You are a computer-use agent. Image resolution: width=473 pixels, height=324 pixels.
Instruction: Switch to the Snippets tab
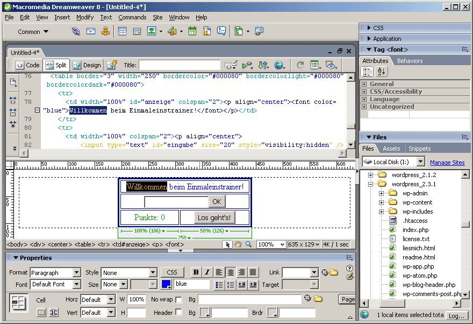[x=419, y=148]
